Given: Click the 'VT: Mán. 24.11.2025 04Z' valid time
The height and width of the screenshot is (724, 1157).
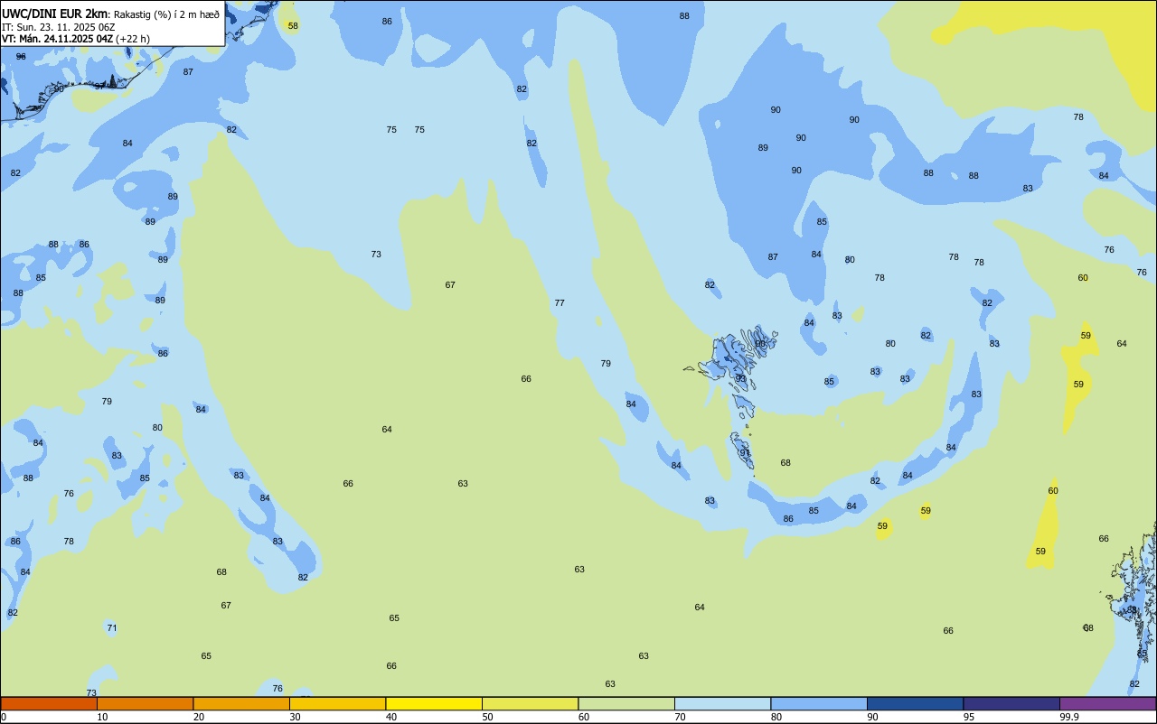Looking at the screenshot, I should click(x=56, y=39).
